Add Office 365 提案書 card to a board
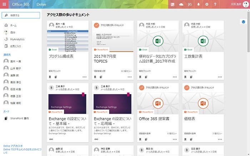This screenshot has height=156, width=250. [x=146, y=140]
